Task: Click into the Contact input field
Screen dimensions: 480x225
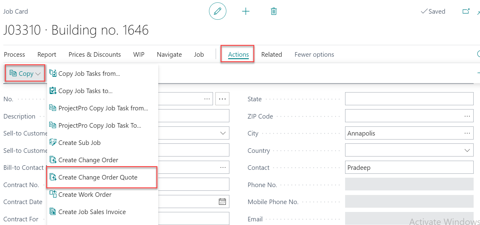Action: pyautogui.click(x=409, y=167)
